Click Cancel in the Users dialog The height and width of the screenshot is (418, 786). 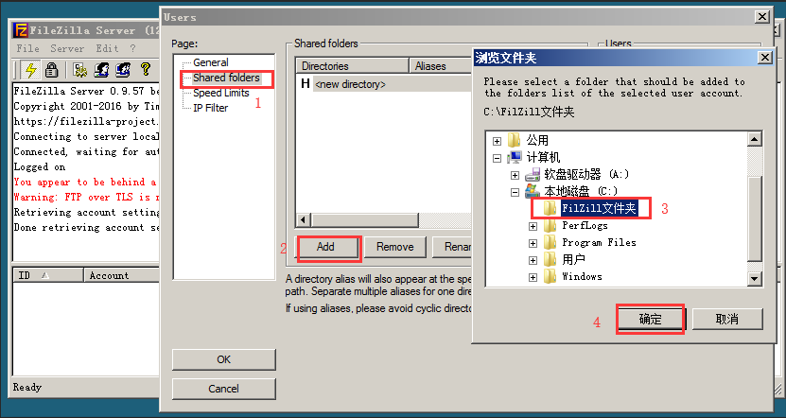point(223,389)
